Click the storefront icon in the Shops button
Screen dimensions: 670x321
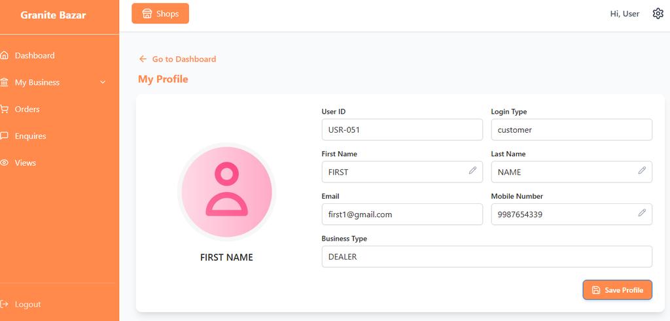click(x=147, y=14)
